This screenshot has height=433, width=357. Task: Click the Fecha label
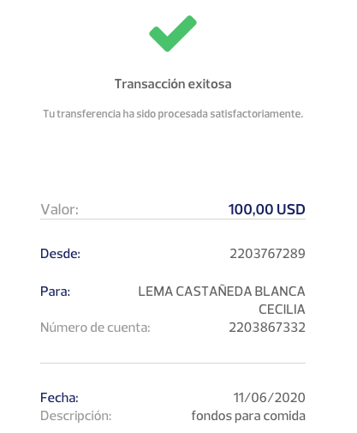coord(59,398)
